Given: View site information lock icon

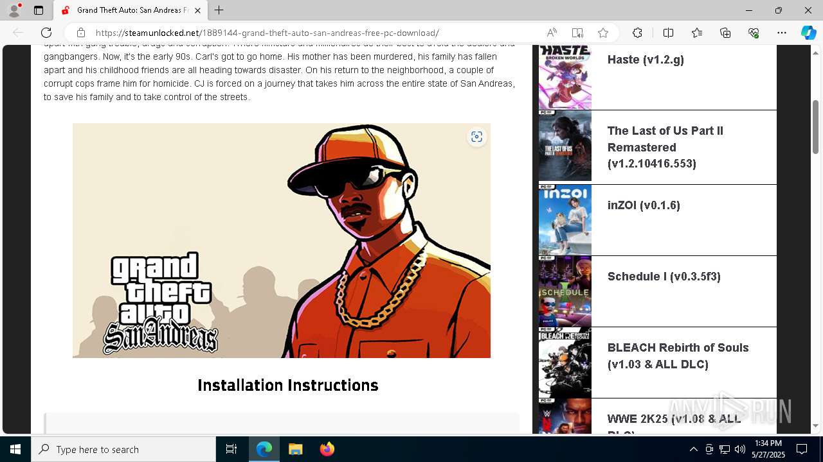Looking at the screenshot, I should coord(81,33).
